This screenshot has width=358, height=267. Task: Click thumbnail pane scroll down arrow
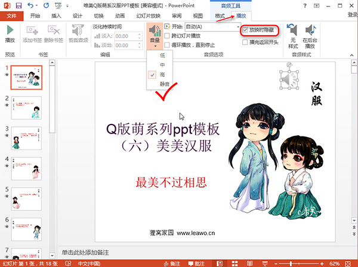[x=53, y=256]
